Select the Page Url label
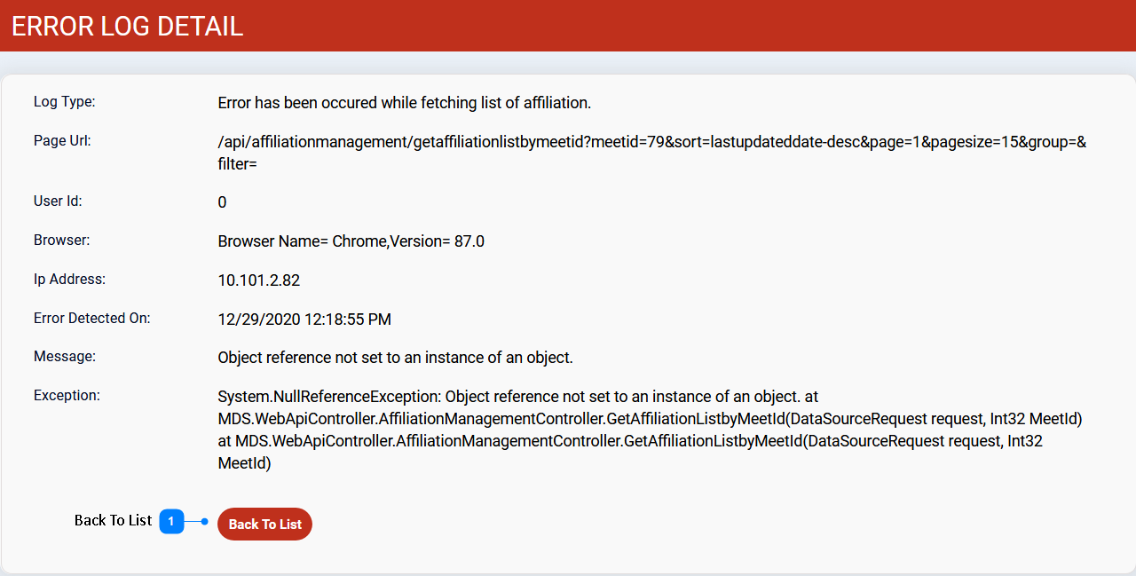The image size is (1136, 576). click(62, 140)
